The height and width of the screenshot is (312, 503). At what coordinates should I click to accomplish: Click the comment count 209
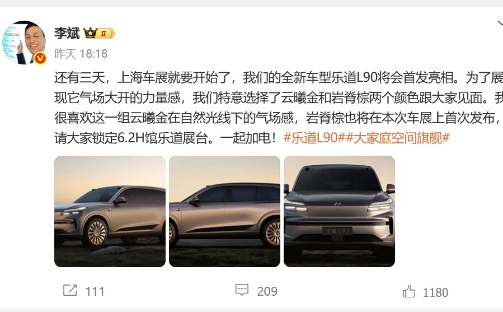click(267, 291)
